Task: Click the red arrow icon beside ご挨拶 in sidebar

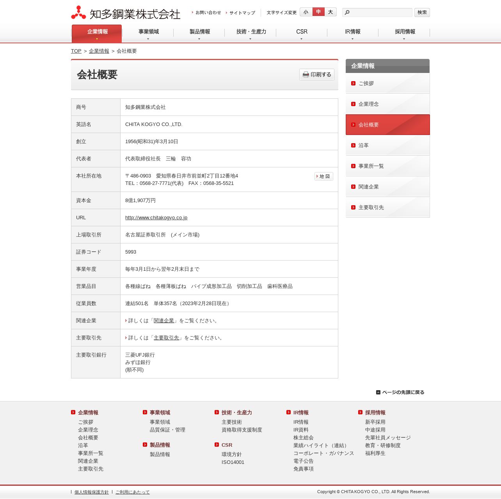Action: tap(353, 83)
